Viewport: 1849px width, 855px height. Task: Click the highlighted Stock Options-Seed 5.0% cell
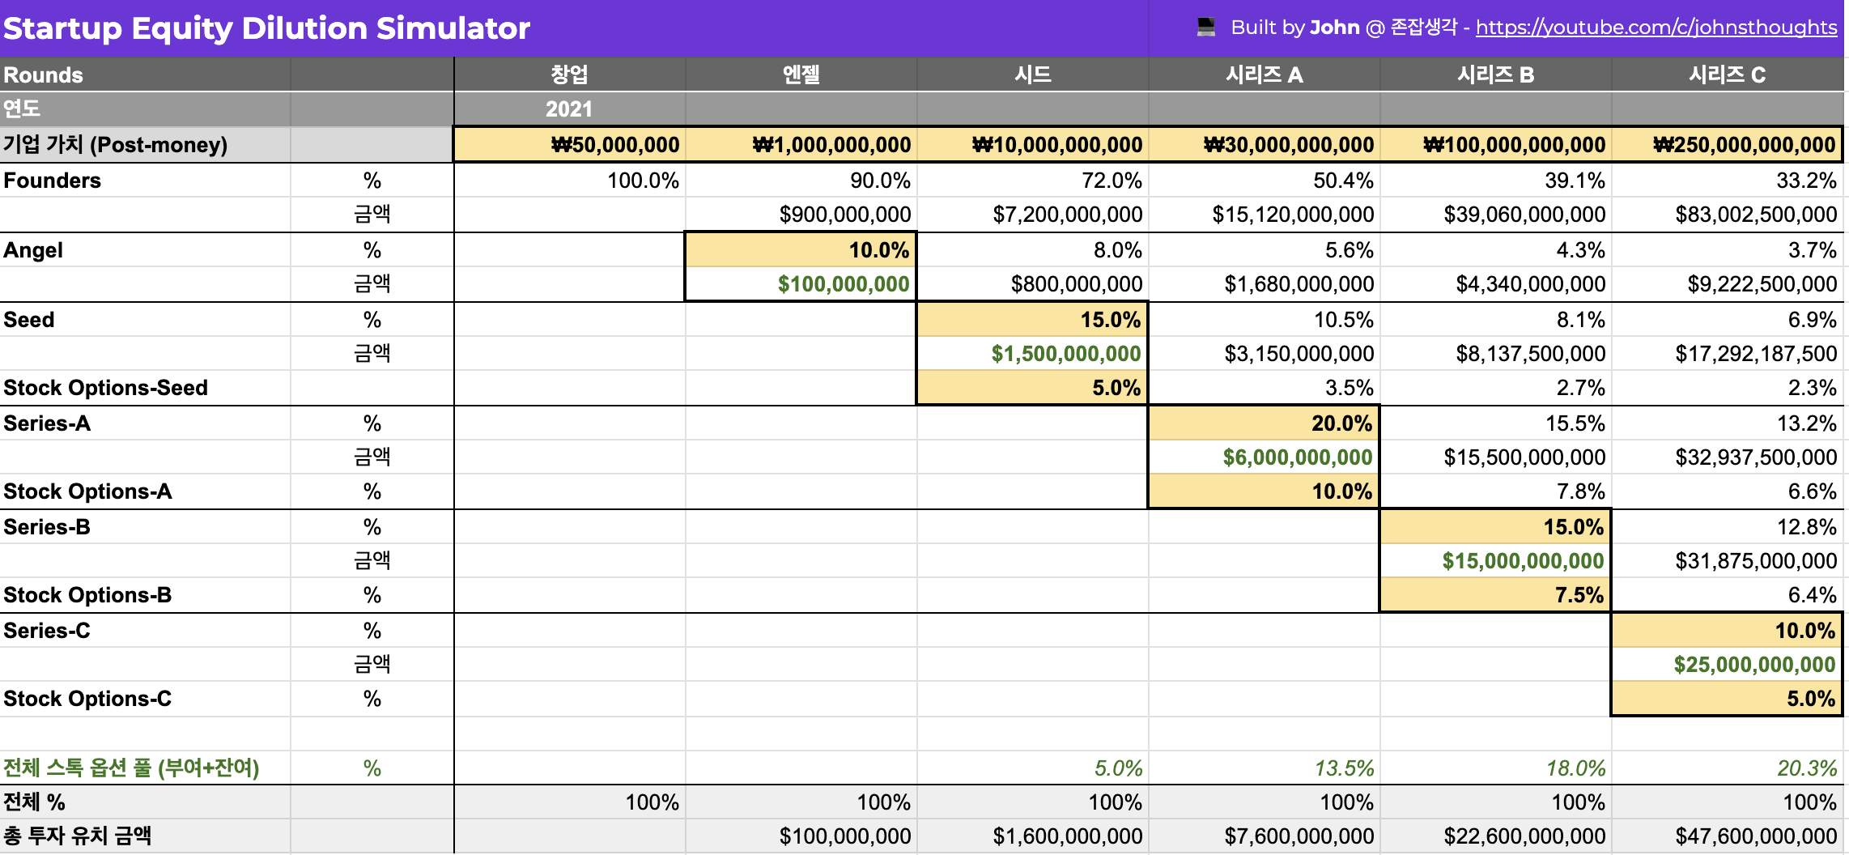click(x=1032, y=388)
